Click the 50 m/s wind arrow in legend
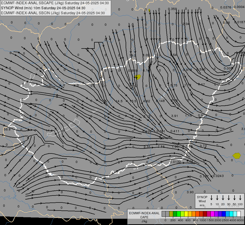The width and height of the screenshot is (245, 225). (x=234, y=197)
